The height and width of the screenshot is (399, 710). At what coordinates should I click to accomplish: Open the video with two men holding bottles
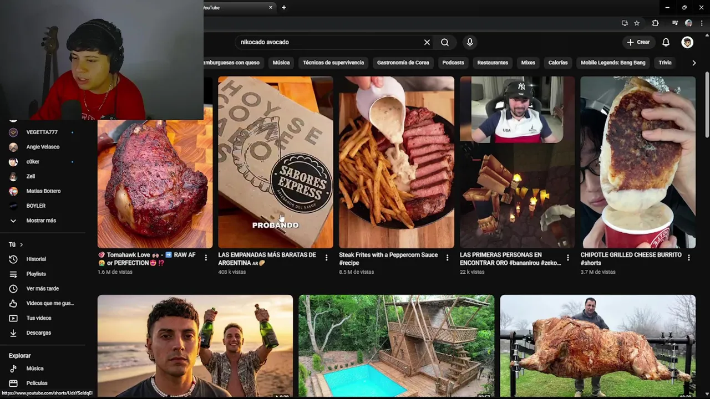pyautogui.click(x=195, y=346)
